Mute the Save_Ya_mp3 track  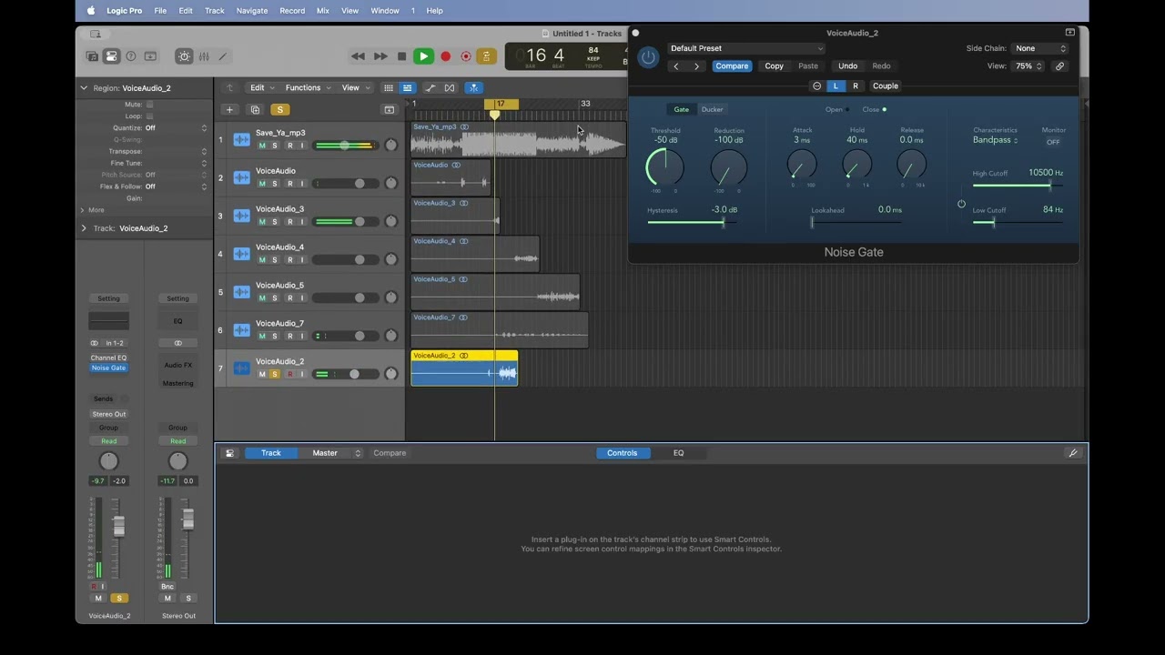coord(262,146)
